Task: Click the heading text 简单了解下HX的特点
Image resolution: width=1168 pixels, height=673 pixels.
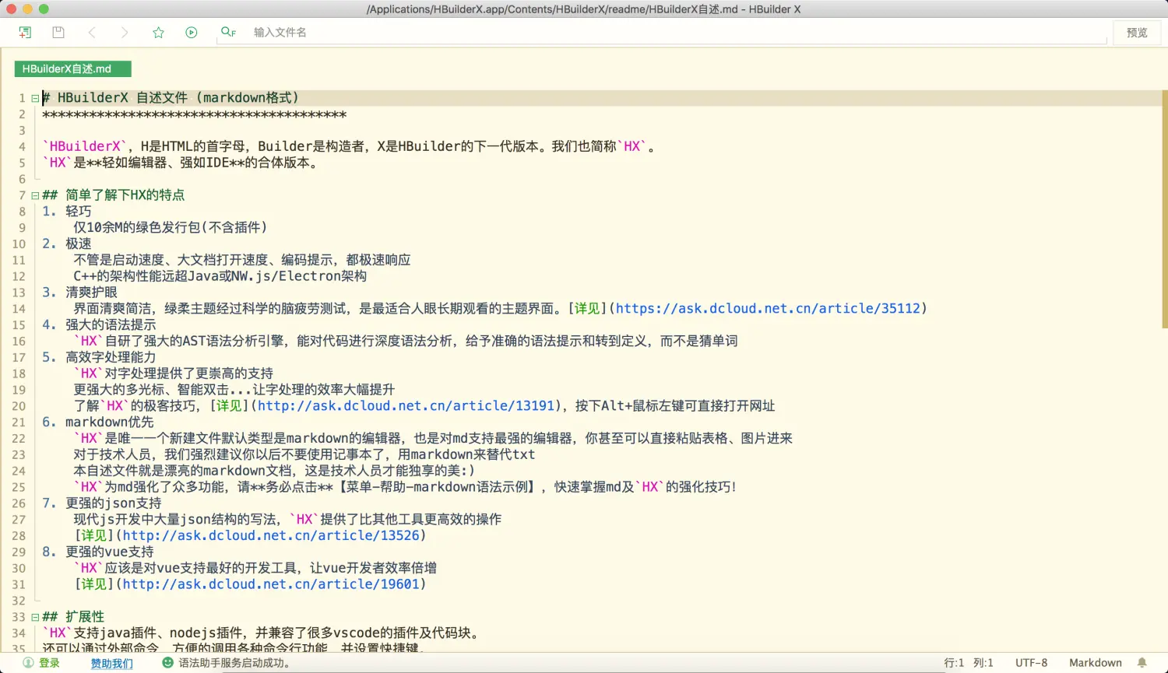Action: pos(125,195)
